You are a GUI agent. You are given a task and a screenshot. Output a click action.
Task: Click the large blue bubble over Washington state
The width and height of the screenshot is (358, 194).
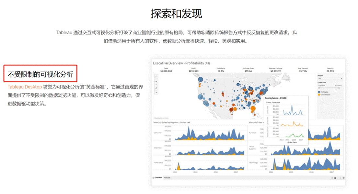coord(201,80)
